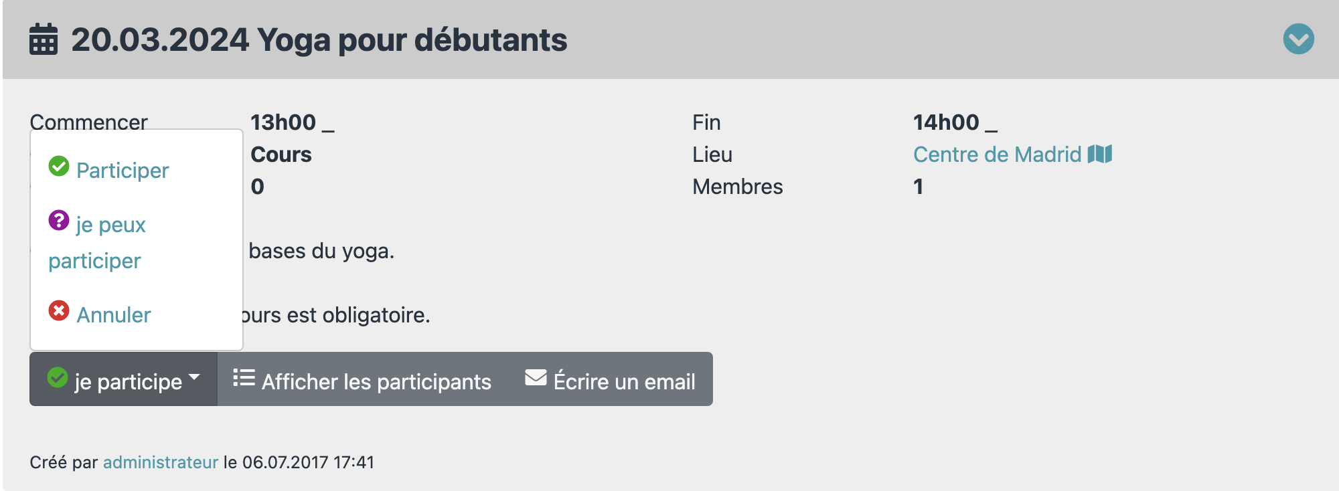Click the calendar icon beside the event date
Image resolution: width=1339 pixels, height=491 pixels.
(44, 39)
